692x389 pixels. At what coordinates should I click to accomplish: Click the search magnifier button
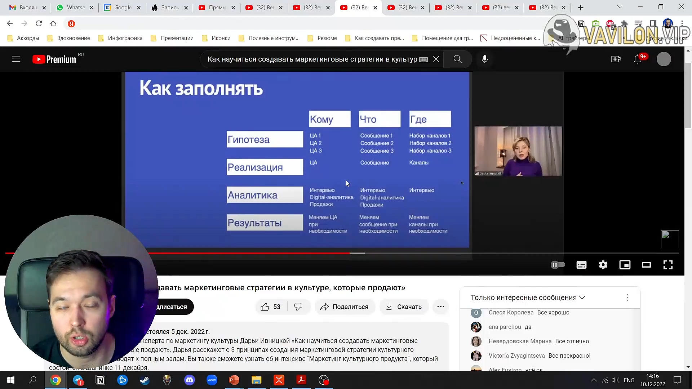[457, 59]
